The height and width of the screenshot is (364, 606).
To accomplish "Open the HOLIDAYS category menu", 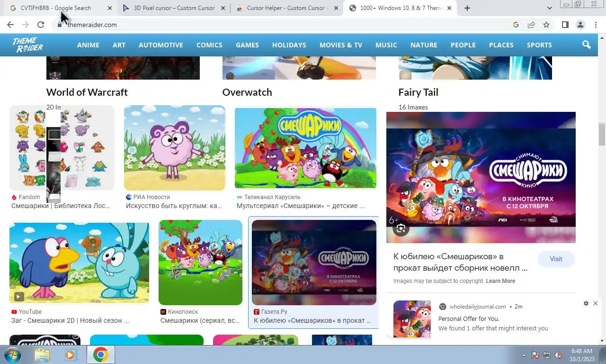I will (289, 45).
